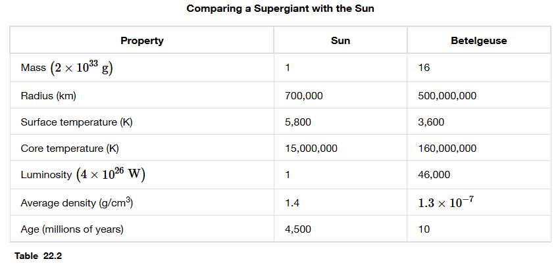Select Betelgeuse luminosity value 46,000
The height and width of the screenshot is (280, 560).
click(434, 175)
